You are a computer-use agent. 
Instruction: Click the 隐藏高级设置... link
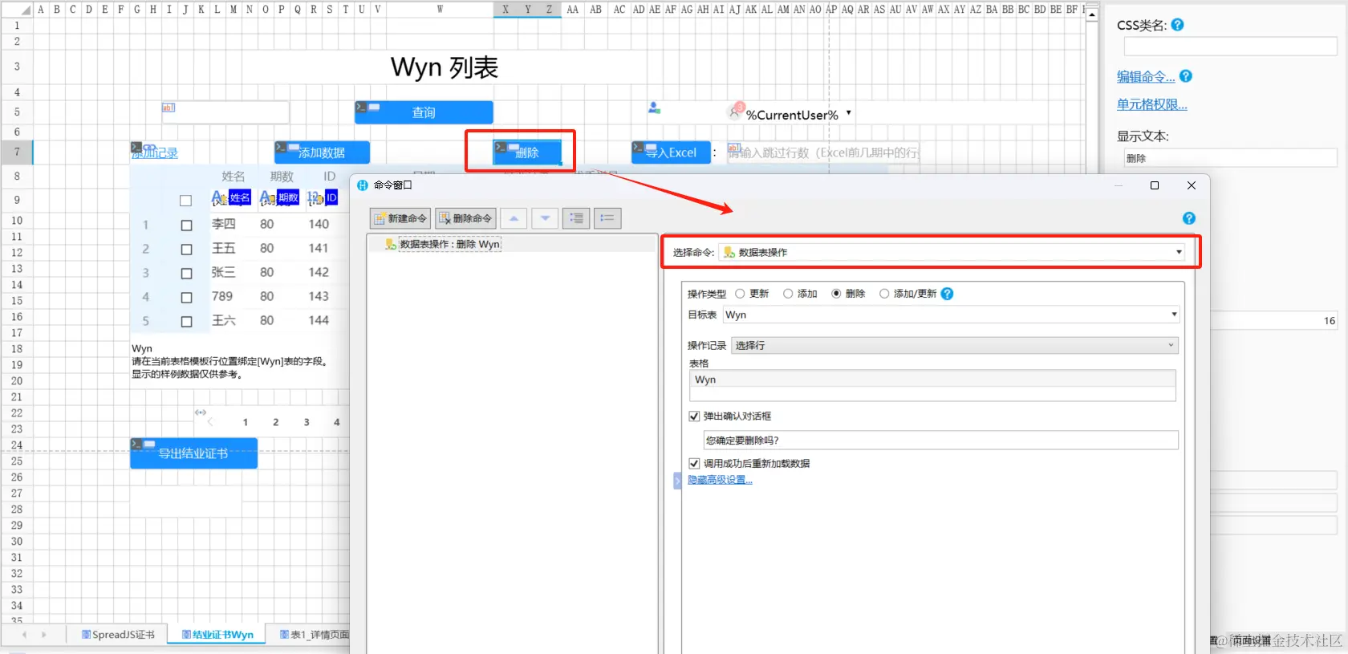tap(720, 480)
